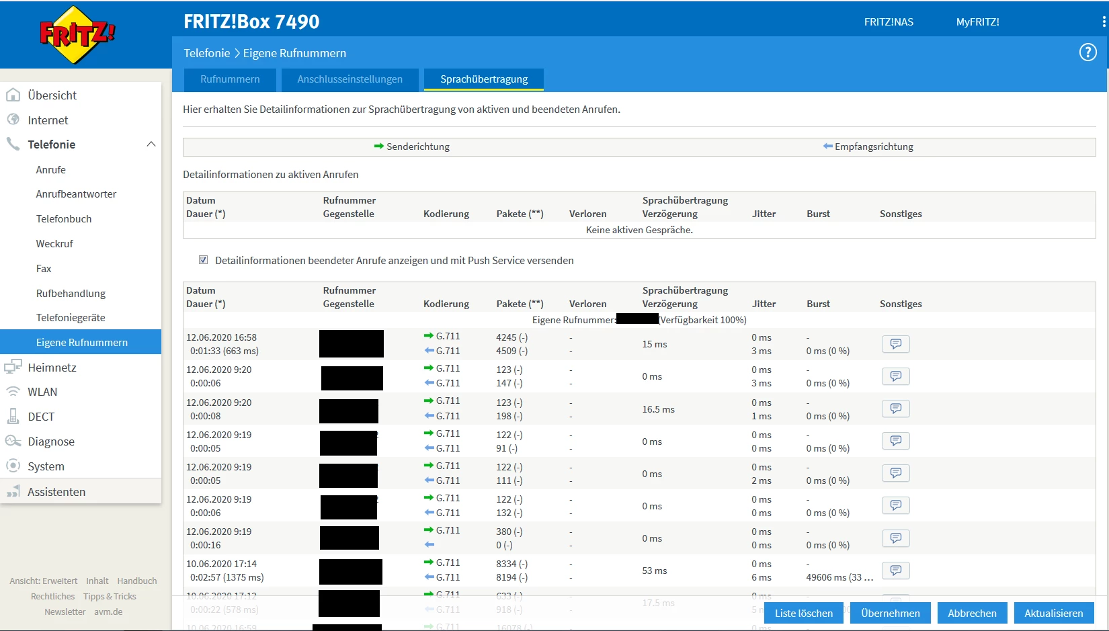Image resolution: width=1109 pixels, height=631 pixels.
Task: Expand the System sidebar section
Action: coord(46,466)
